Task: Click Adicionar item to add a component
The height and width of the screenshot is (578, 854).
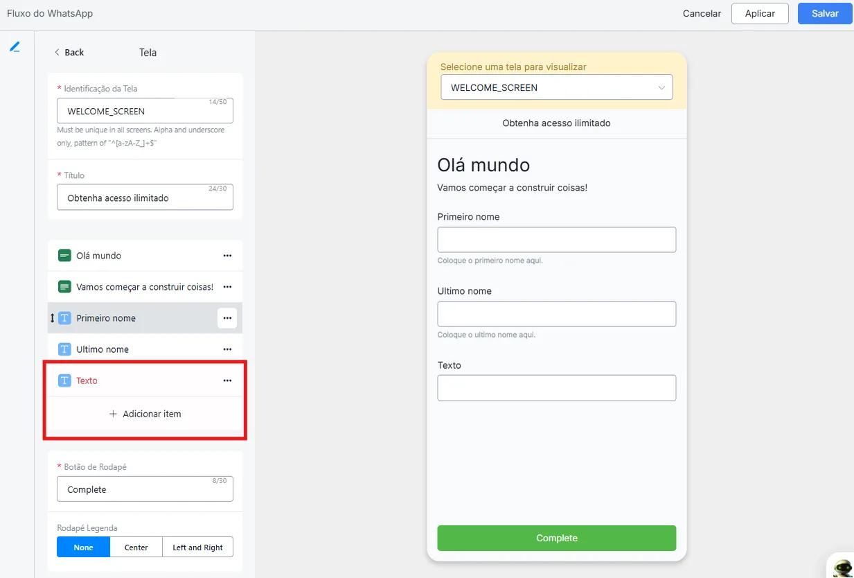Action: (x=145, y=414)
